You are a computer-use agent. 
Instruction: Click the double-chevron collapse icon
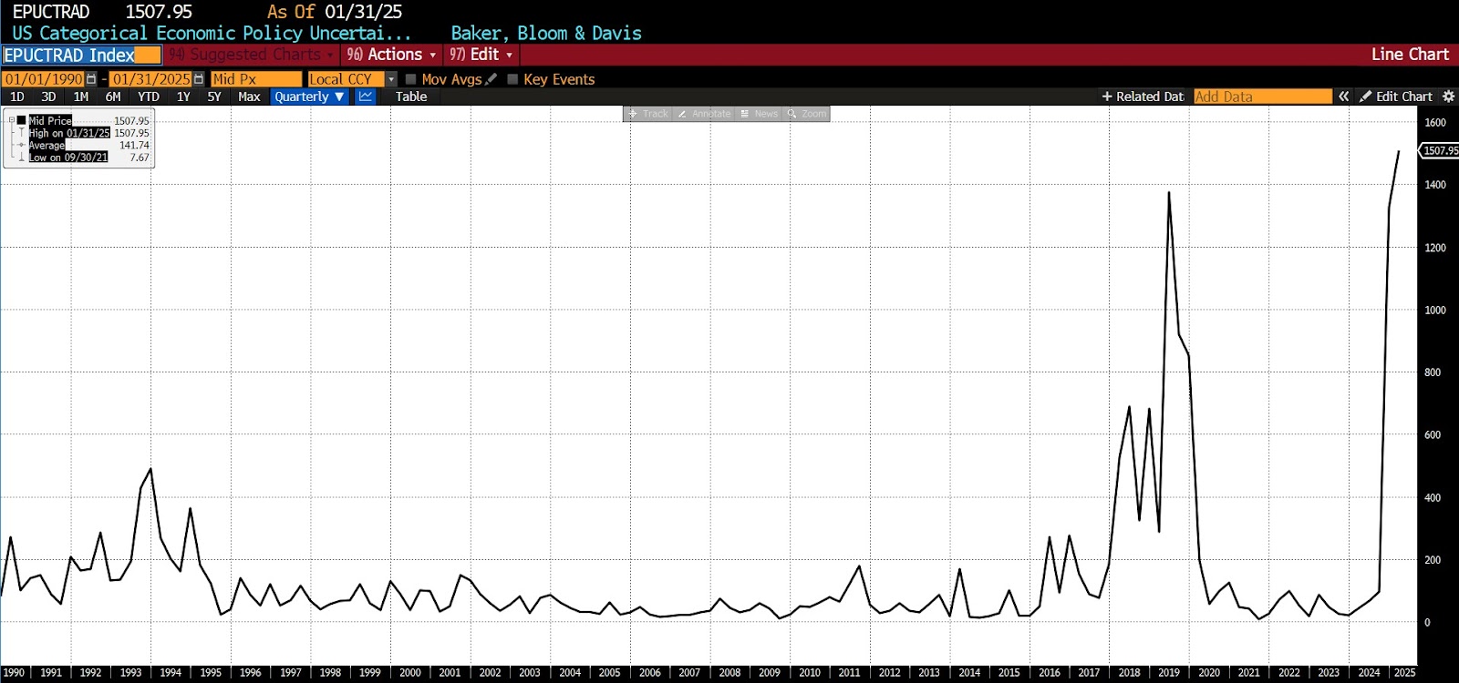click(1343, 97)
